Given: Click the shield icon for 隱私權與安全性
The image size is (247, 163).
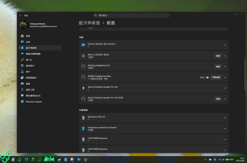Looking at the screenshot, I should click(x=22, y=96).
